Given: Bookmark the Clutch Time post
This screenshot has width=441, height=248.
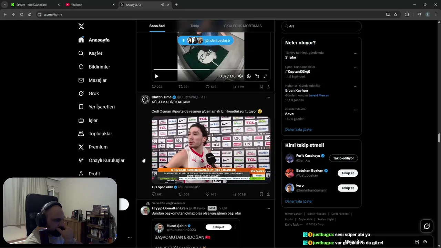Looking at the screenshot, I should pos(261,194).
